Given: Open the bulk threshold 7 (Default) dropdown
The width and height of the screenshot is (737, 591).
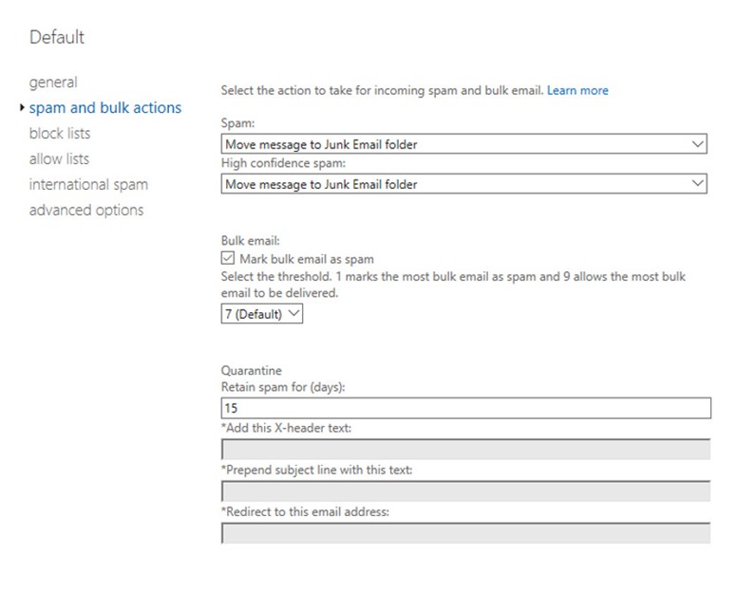Looking at the screenshot, I should click(x=261, y=314).
